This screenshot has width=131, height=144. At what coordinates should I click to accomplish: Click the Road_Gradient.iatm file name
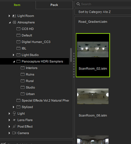pos(93,22)
